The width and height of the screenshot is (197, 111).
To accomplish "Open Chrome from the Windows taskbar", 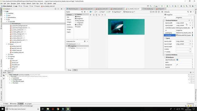I will tap(58, 109).
